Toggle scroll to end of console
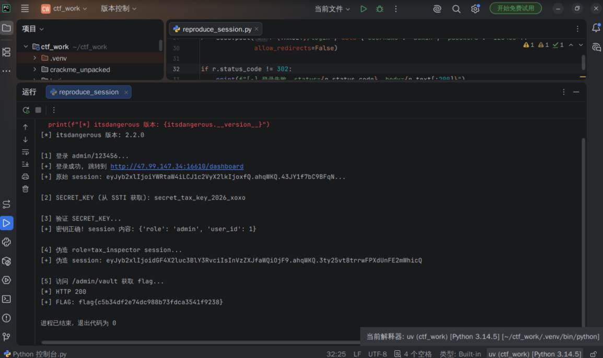 26,164
